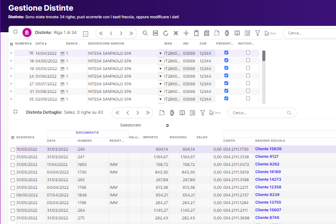The image size is (336, 224).
Task: Open the date picker for 14/04/2022
Action: 62,53
